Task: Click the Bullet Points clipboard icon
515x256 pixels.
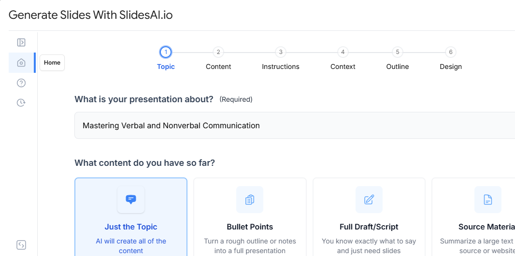Action: pyautogui.click(x=250, y=200)
